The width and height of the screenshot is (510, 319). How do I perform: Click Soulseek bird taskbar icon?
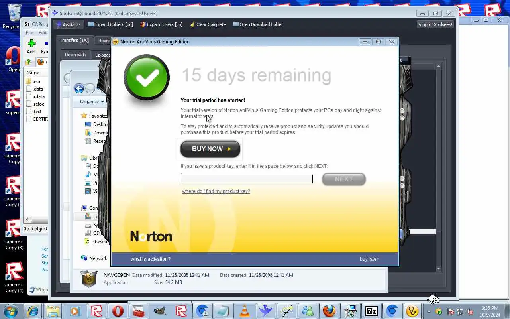[265, 311]
